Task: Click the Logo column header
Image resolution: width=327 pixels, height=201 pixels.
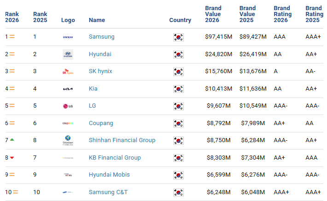Action: click(68, 20)
